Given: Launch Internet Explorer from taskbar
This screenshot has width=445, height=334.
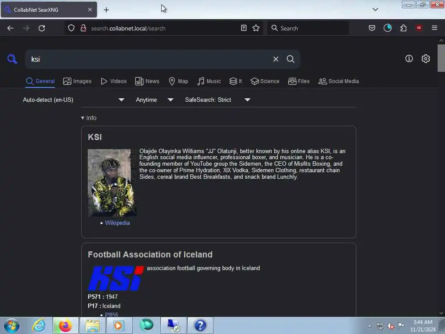Looking at the screenshot, I should pos(39,325).
